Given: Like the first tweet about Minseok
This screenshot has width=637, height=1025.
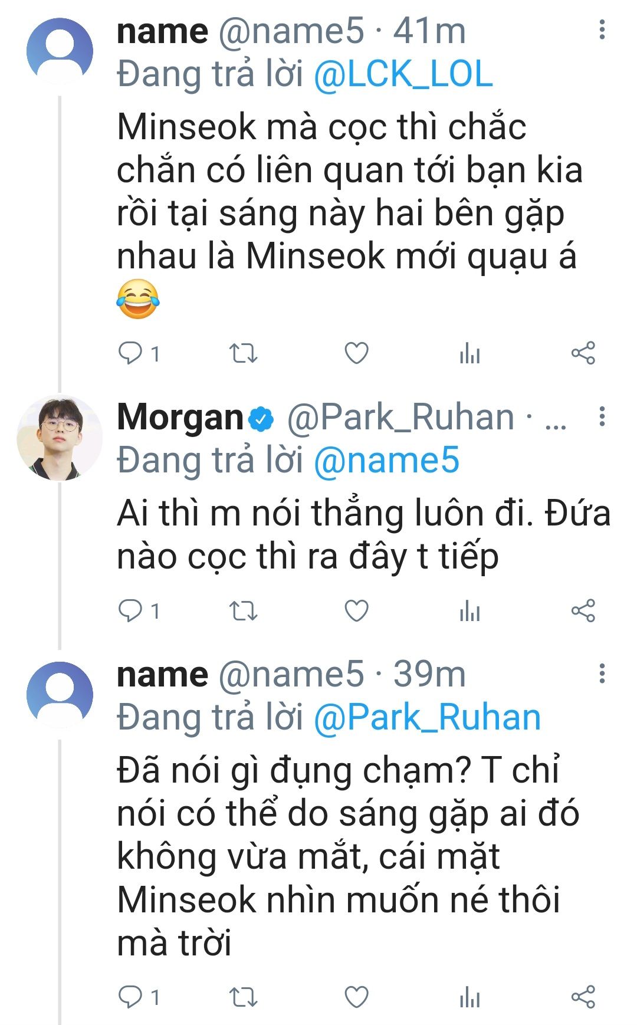Looking at the screenshot, I should point(356,353).
